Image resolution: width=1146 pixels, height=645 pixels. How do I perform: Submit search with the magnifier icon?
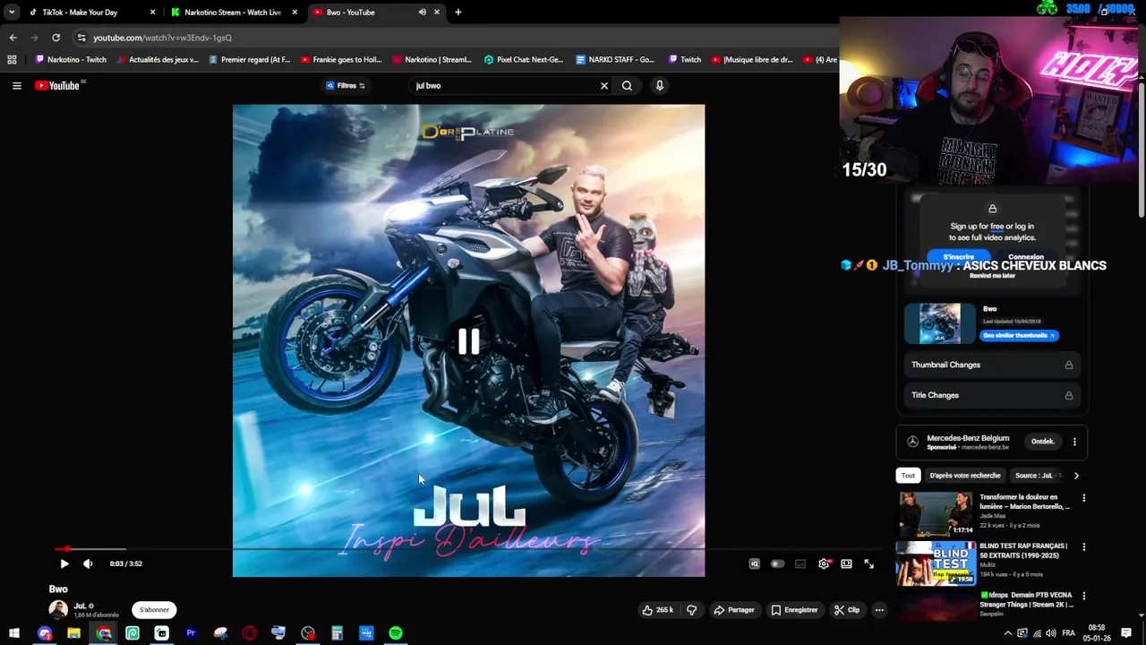click(x=627, y=86)
